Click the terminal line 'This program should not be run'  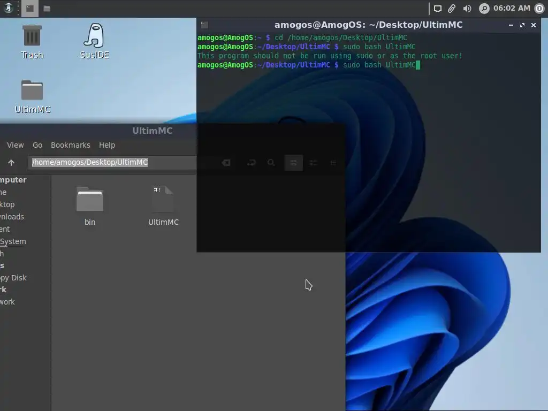[x=330, y=56]
